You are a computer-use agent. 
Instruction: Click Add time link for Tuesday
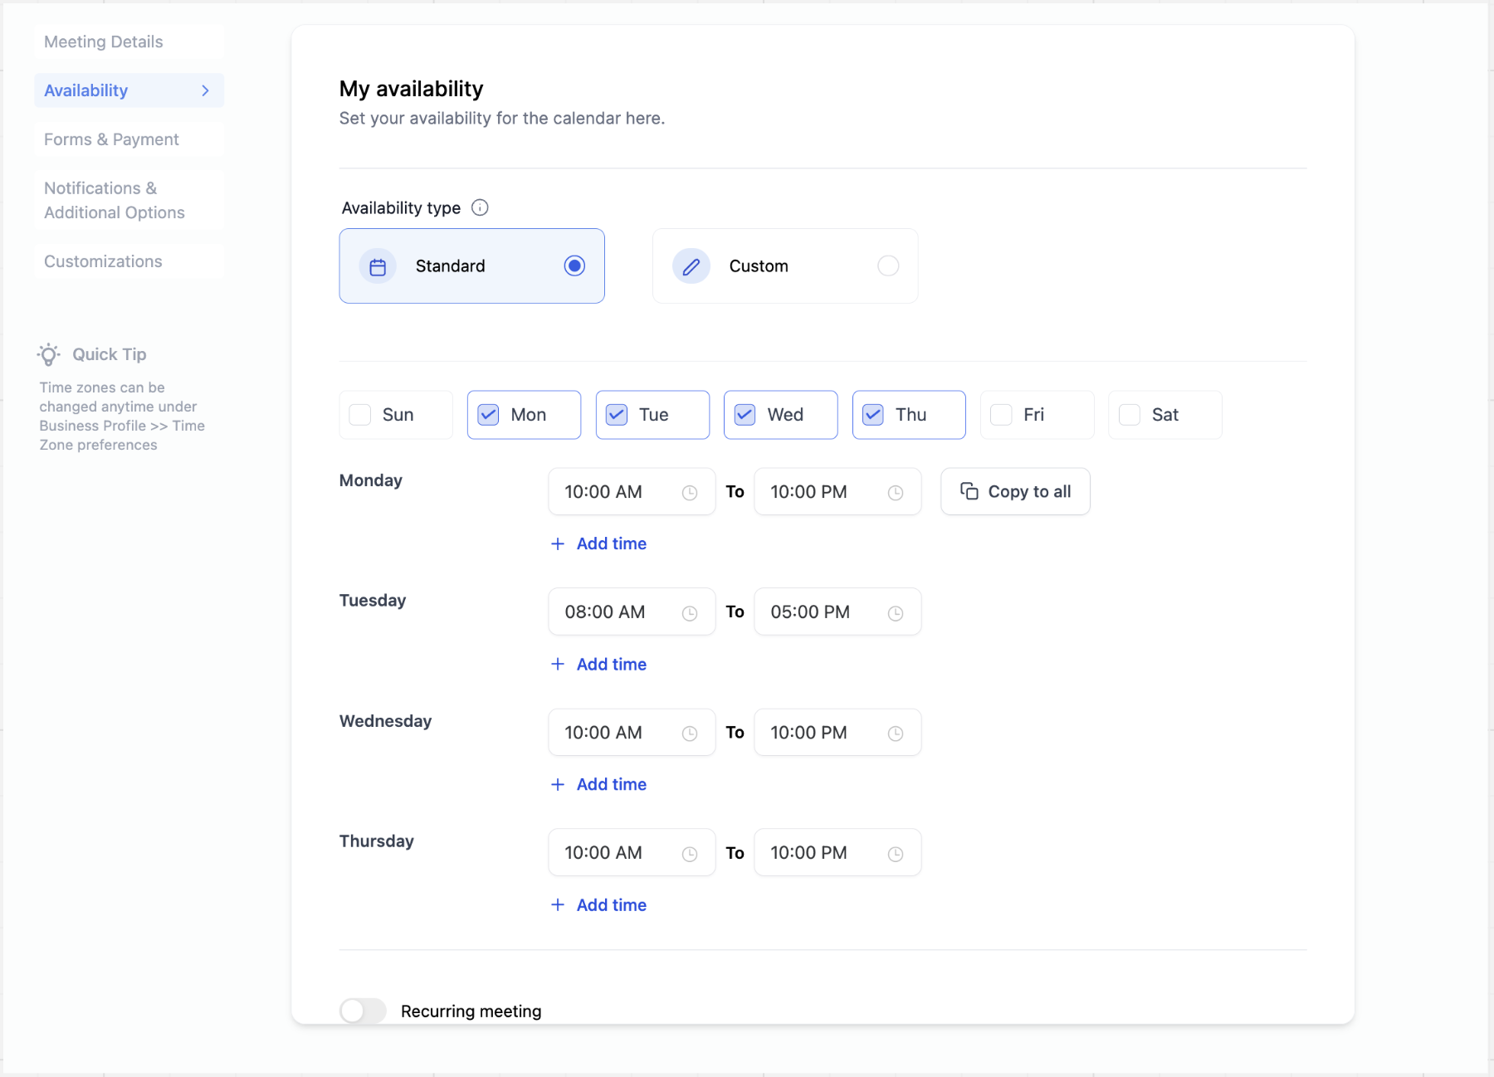612,664
